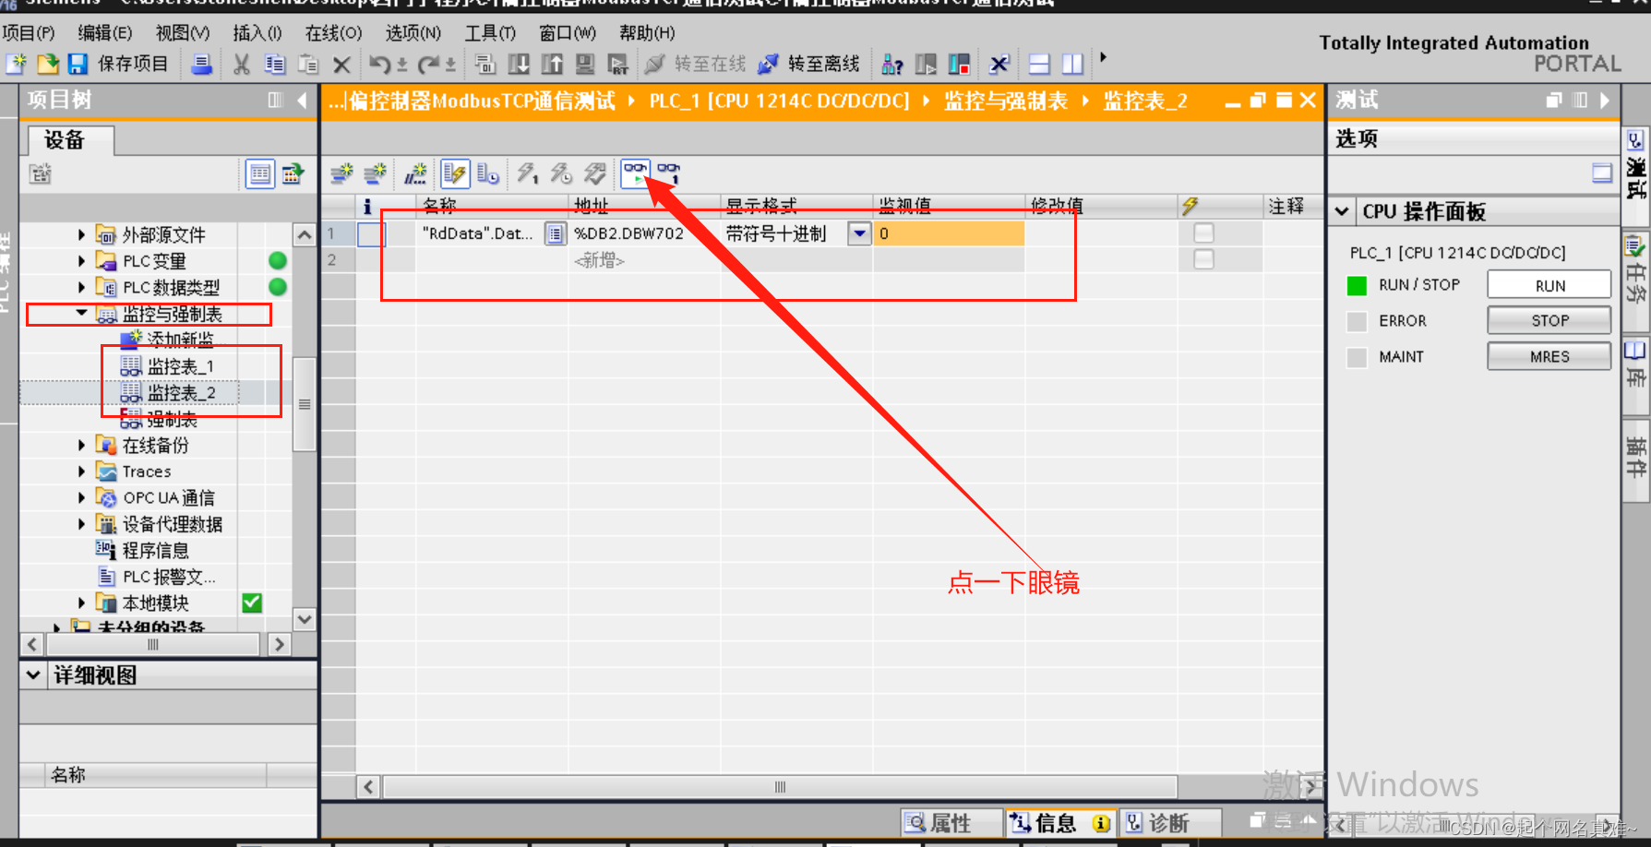Viewport: 1651px width, 847px height.
Task: Collapse the 监控与强制表 tree node
Action: 81,314
